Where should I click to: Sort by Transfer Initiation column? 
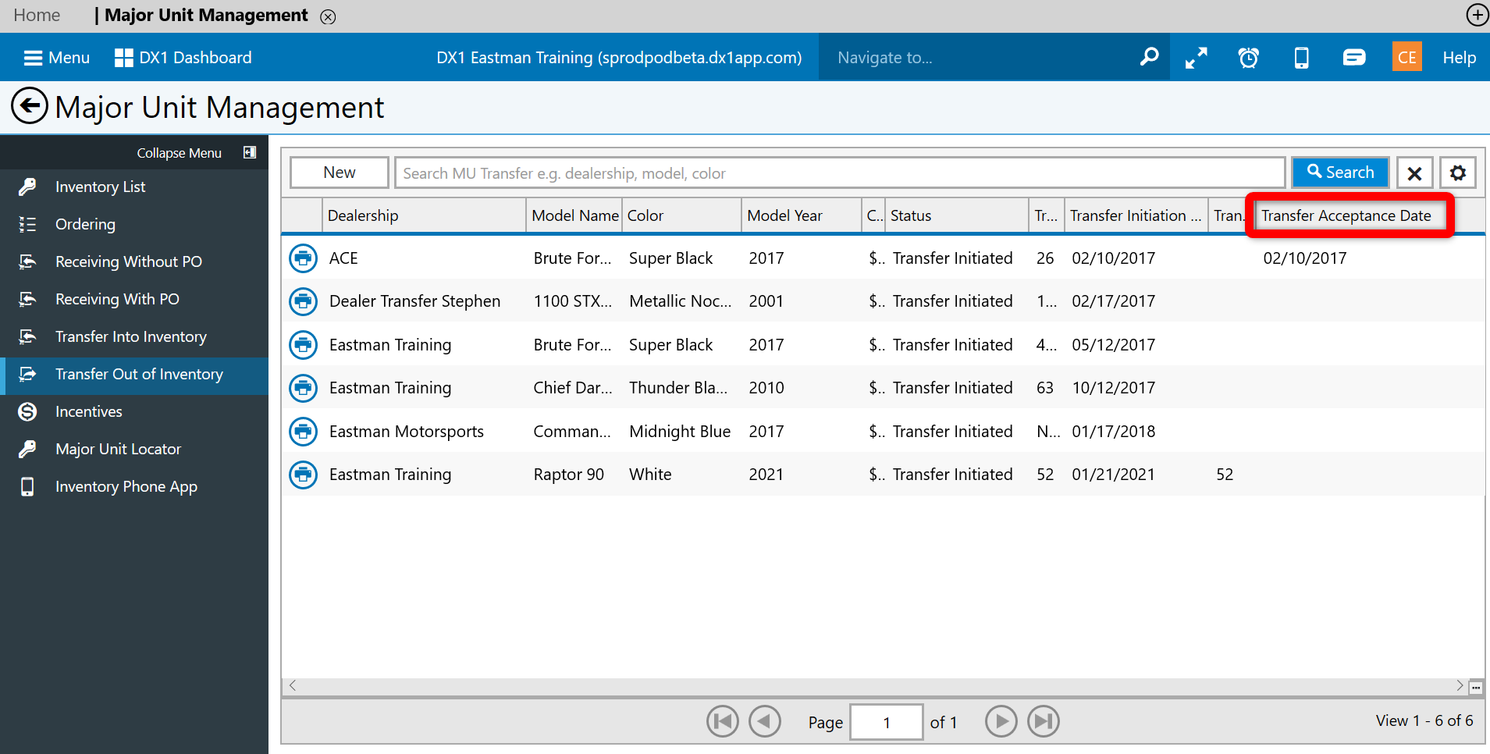point(1136,215)
